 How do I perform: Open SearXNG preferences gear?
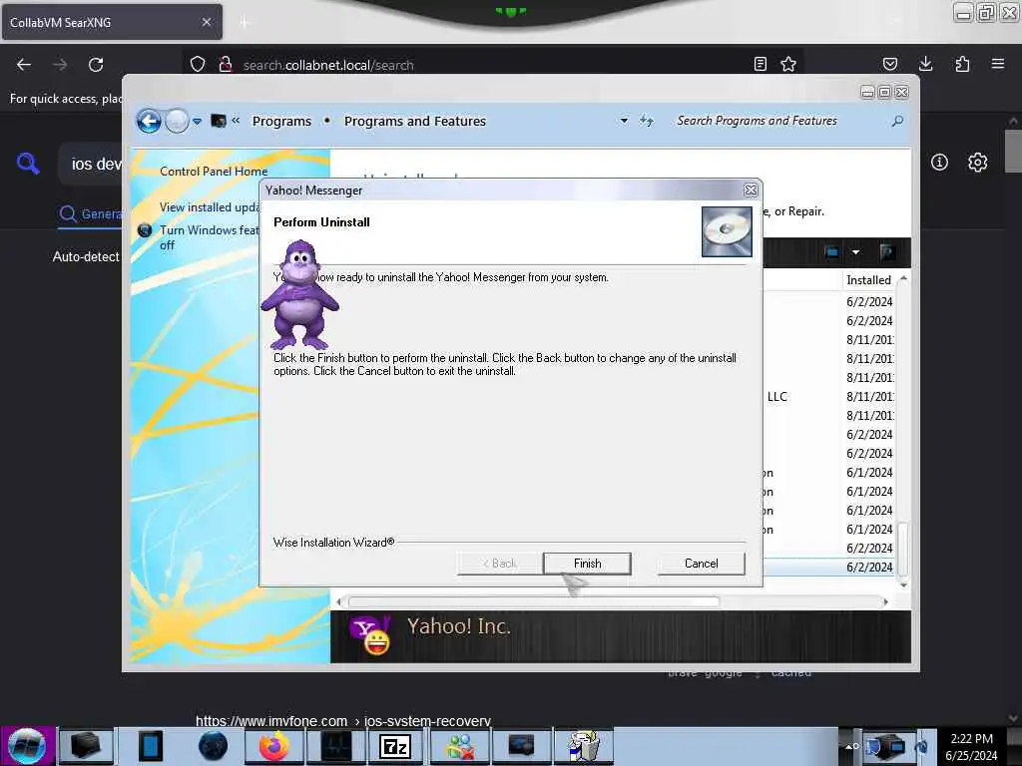[977, 163]
